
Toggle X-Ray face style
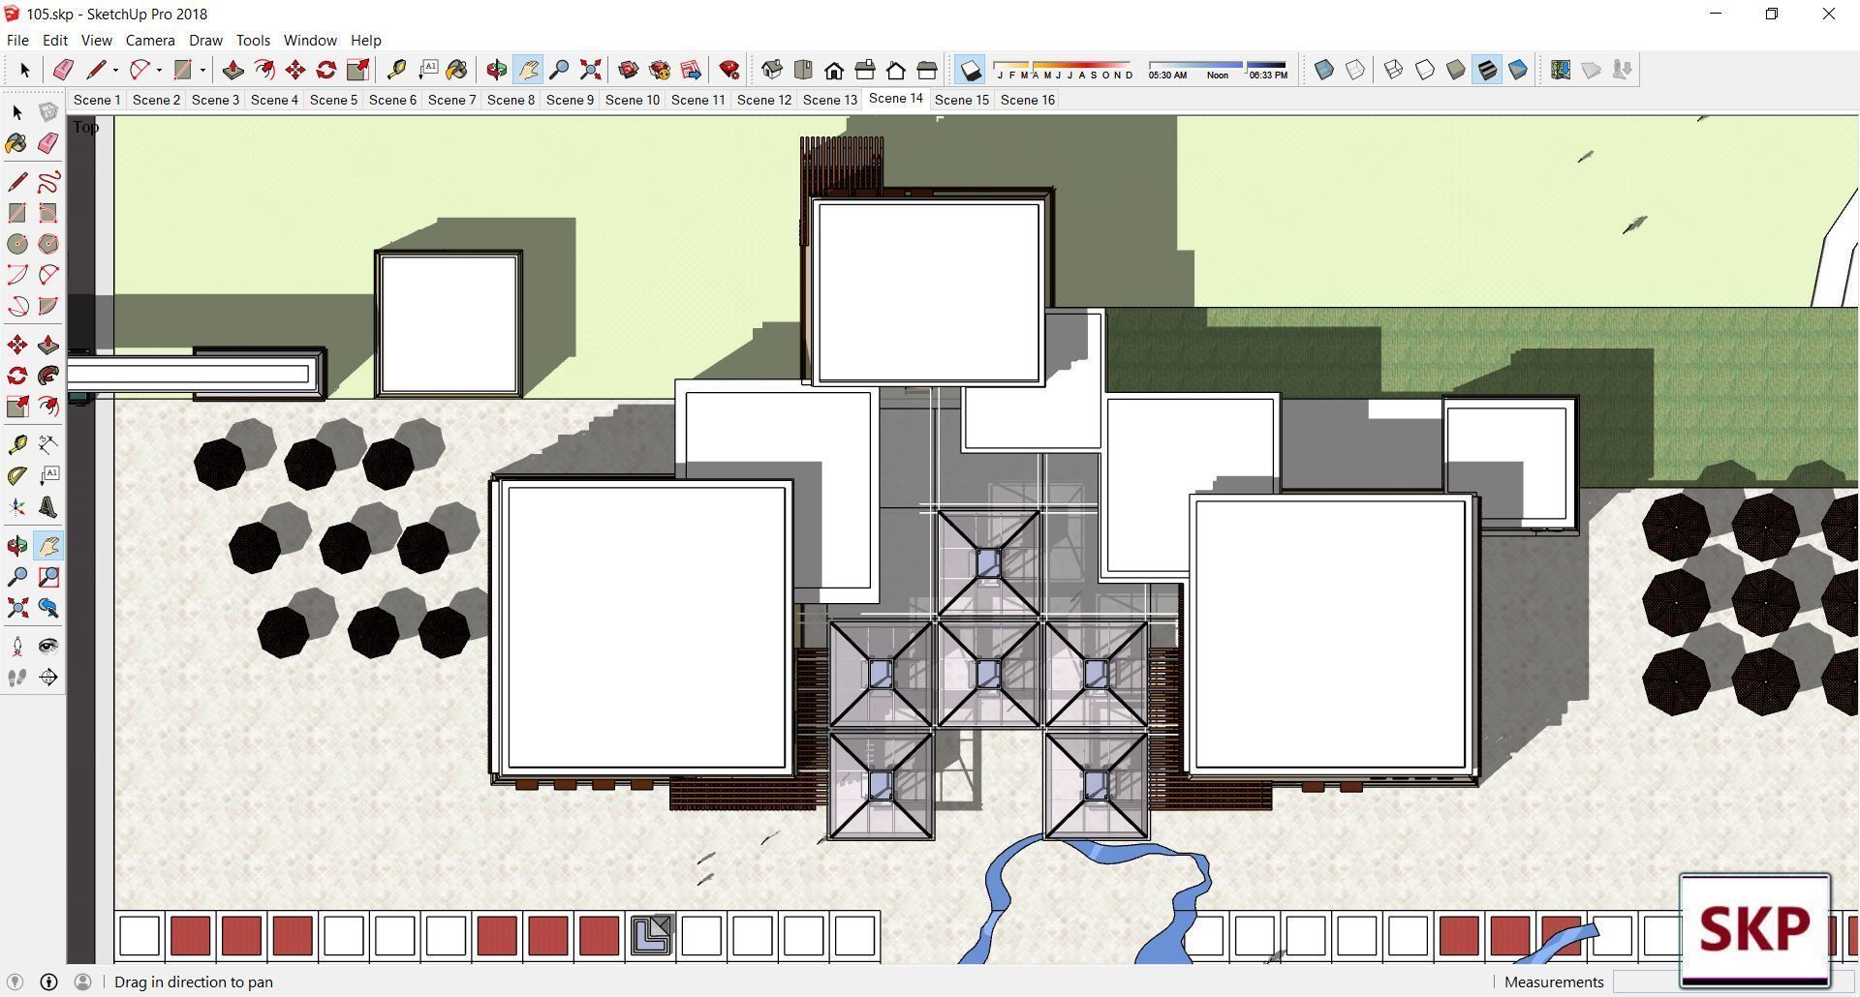point(1323,70)
